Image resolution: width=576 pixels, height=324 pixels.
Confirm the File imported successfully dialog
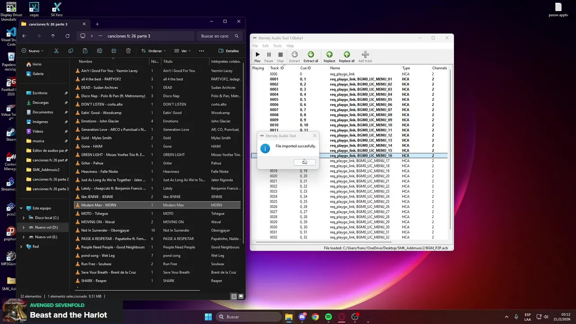pos(305,162)
